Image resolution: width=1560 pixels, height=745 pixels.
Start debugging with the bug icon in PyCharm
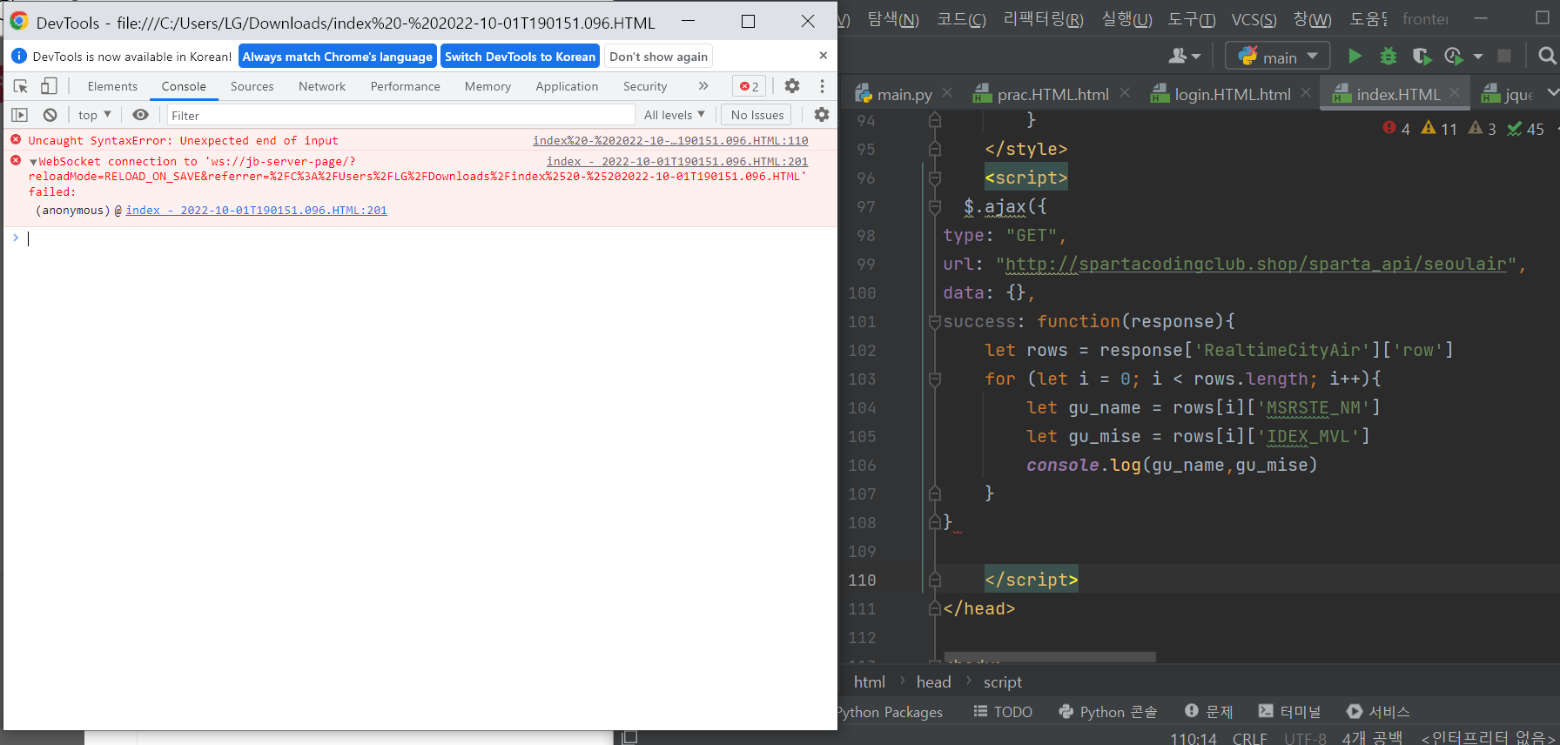point(1389,57)
